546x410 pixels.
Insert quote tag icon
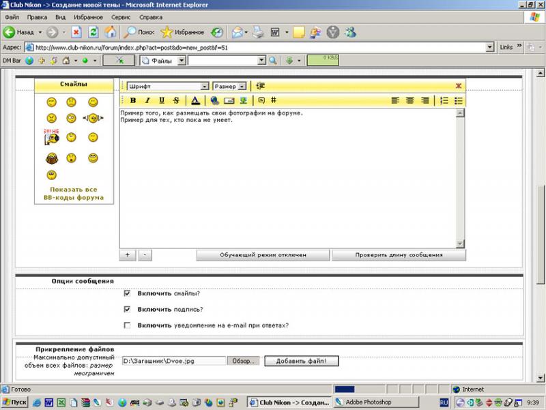pos(261,100)
